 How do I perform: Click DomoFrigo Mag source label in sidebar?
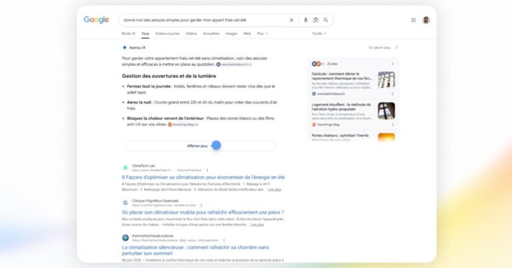click(328, 125)
